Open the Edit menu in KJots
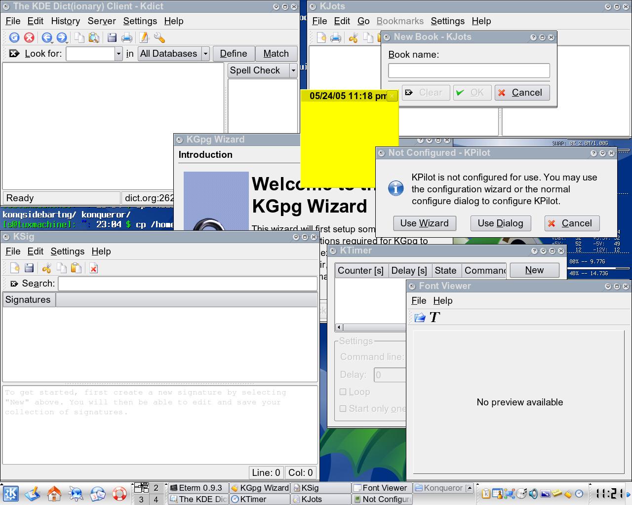The height and width of the screenshot is (505, 632). pyautogui.click(x=342, y=21)
